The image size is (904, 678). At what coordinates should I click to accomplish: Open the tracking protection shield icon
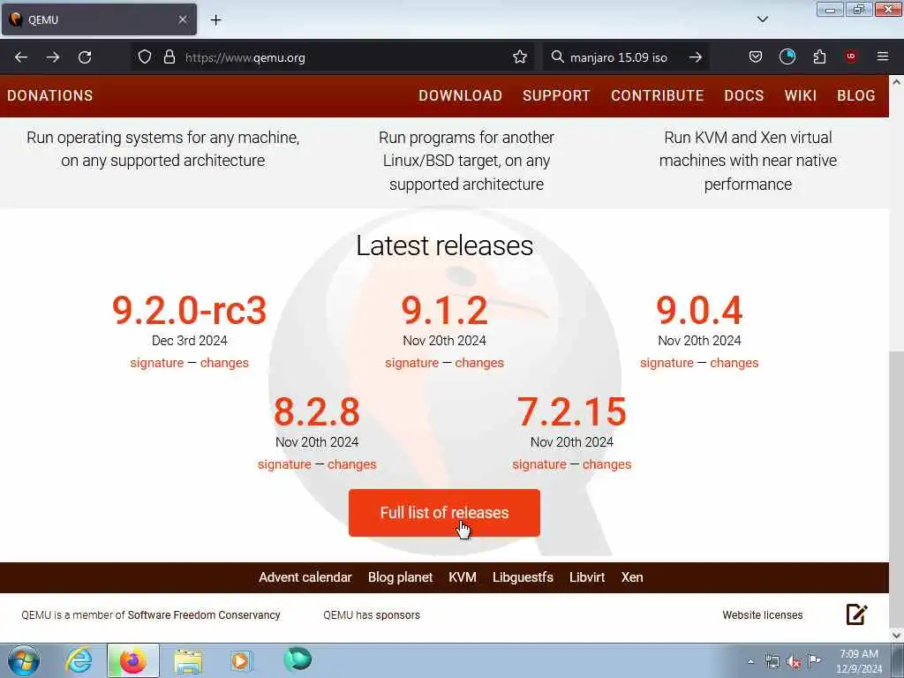145,57
